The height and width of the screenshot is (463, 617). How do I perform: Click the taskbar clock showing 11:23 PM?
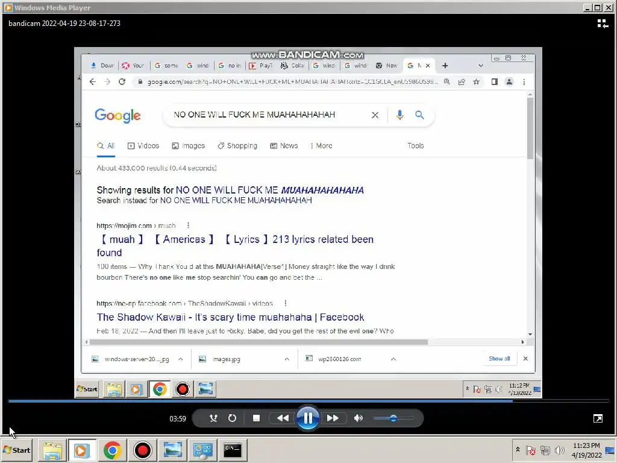586,450
